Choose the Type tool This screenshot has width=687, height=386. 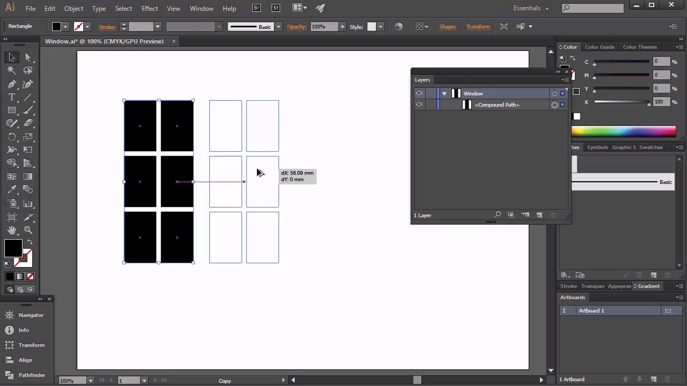click(12, 97)
